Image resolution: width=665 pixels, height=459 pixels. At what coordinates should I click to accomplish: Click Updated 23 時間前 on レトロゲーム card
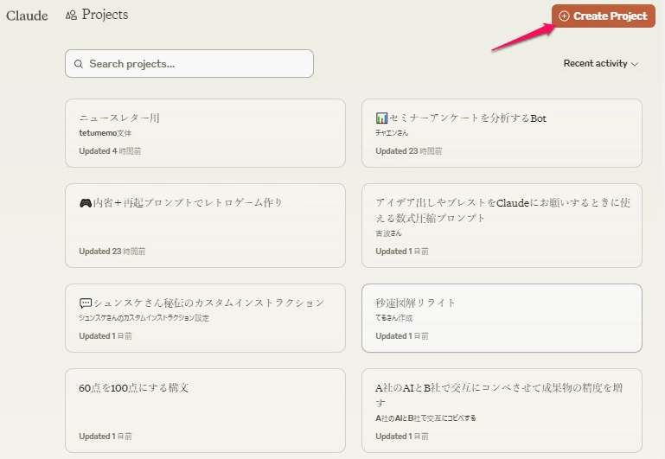pos(112,252)
